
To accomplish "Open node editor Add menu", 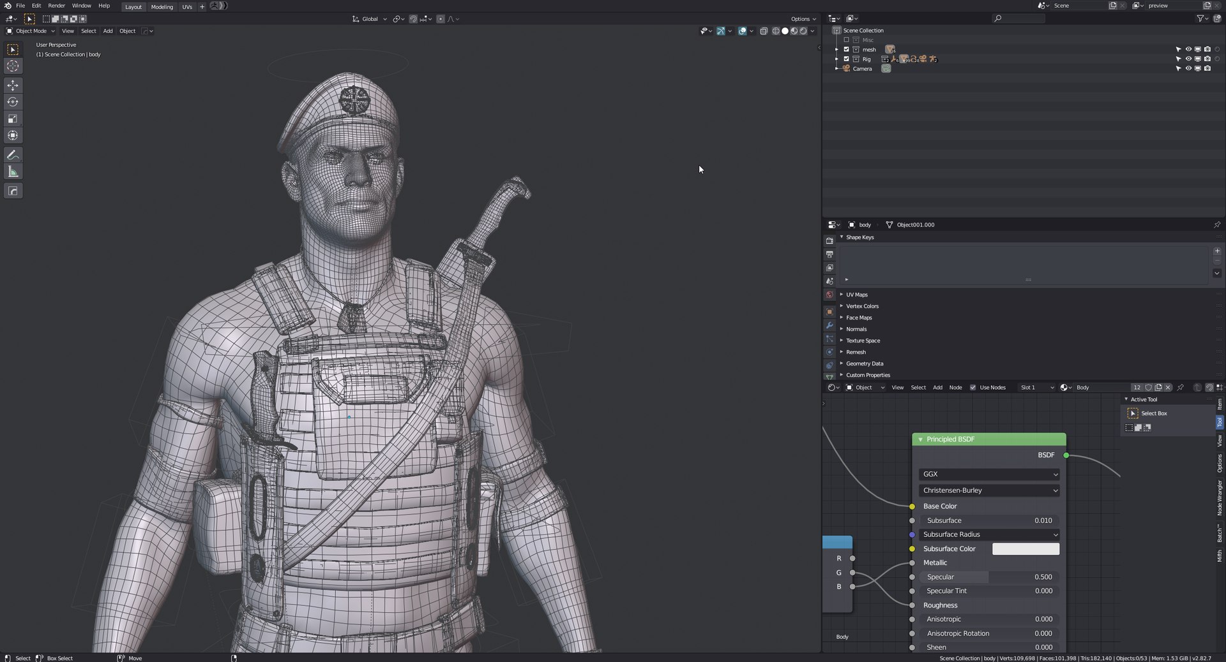I will [937, 388].
